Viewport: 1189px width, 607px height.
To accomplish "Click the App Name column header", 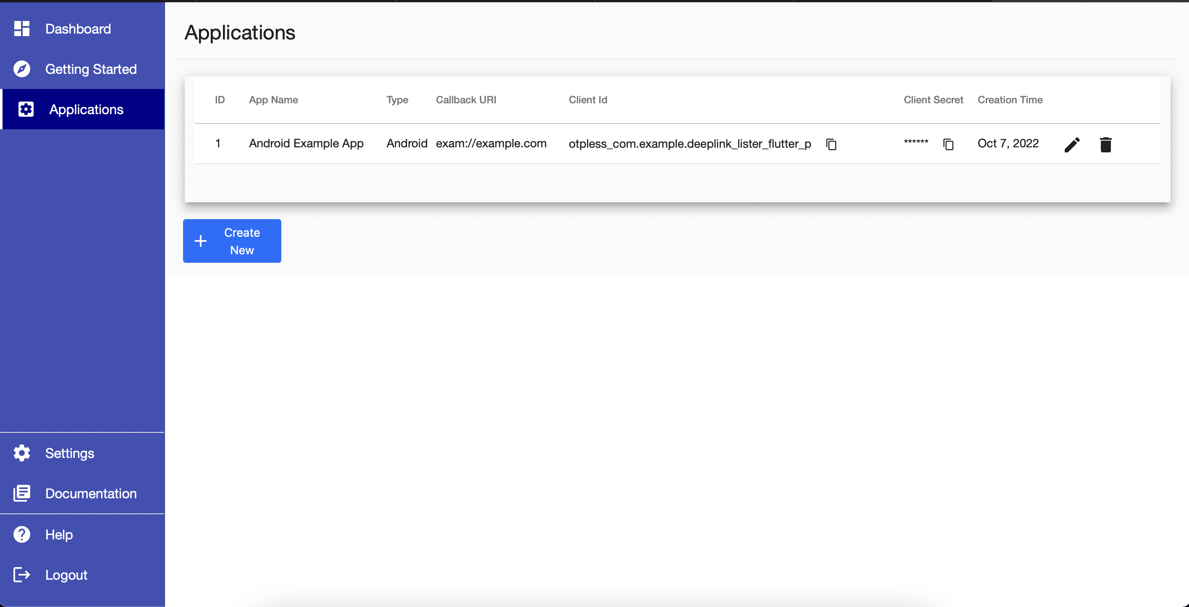I will click(x=273, y=100).
